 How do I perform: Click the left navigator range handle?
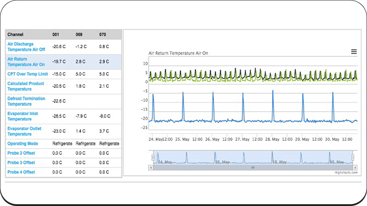coord(153,158)
